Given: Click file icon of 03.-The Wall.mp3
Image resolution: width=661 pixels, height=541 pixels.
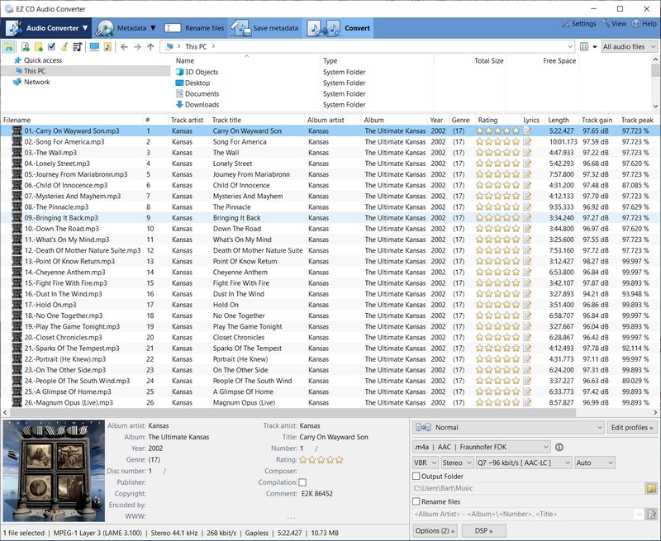Looking at the screenshot, I should [17, 153].
